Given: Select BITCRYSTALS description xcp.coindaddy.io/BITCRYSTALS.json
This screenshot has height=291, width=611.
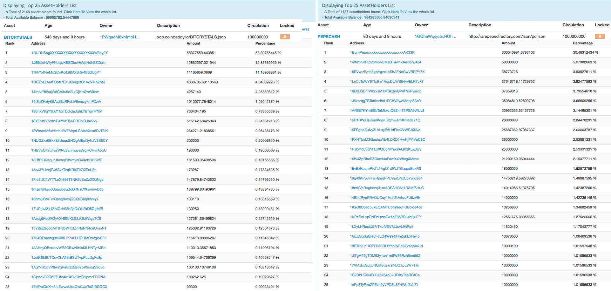Looking at the screenshot, I should tap(191, 37).
